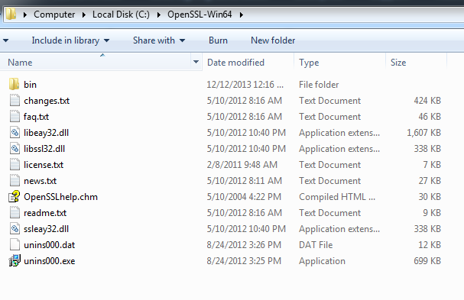Click the 424 KB size cell
The image size is (464, 300).
coord(427,101)
